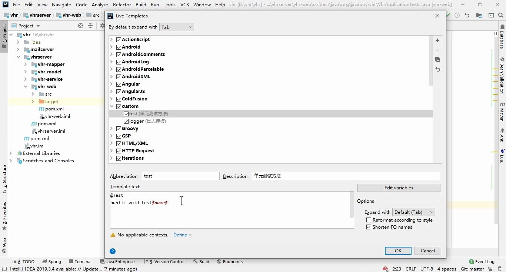Click the Cancel button
The width and height of the screenshot is (506, 272).
click(428, 251)
